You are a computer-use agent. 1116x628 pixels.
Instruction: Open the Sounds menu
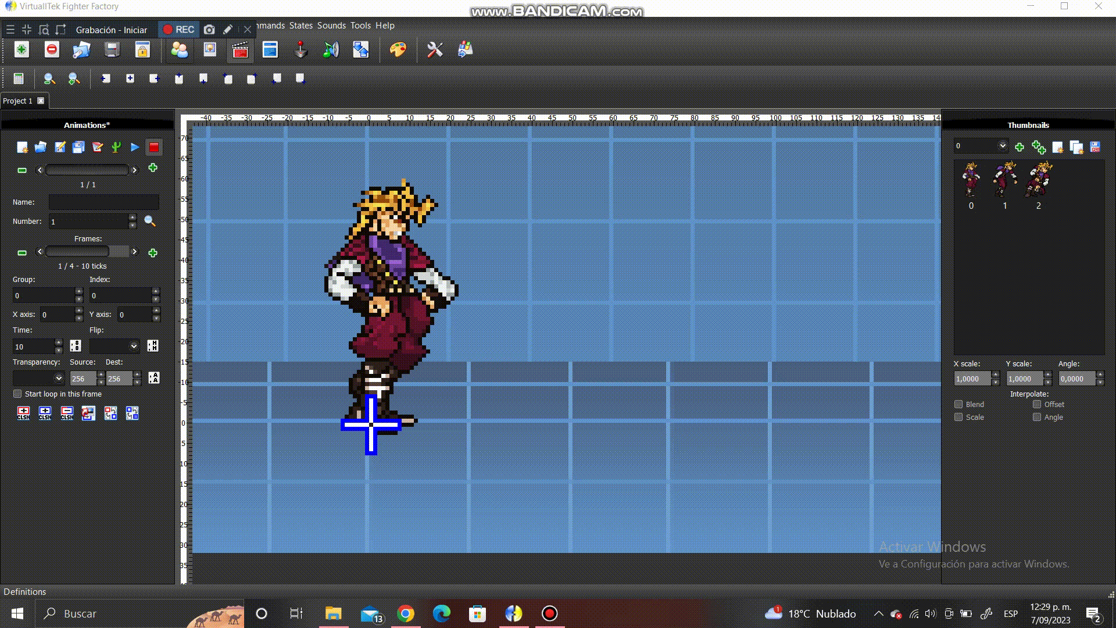coord(331,26)
